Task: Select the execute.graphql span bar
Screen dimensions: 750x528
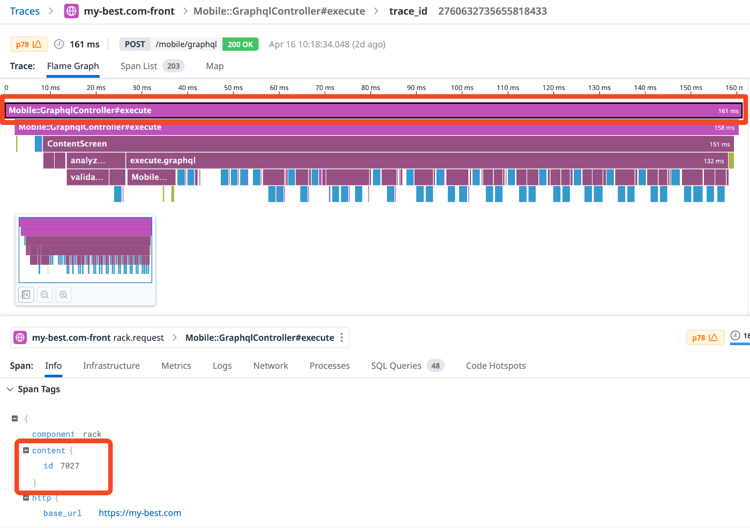Action: [x=427, y=160]
